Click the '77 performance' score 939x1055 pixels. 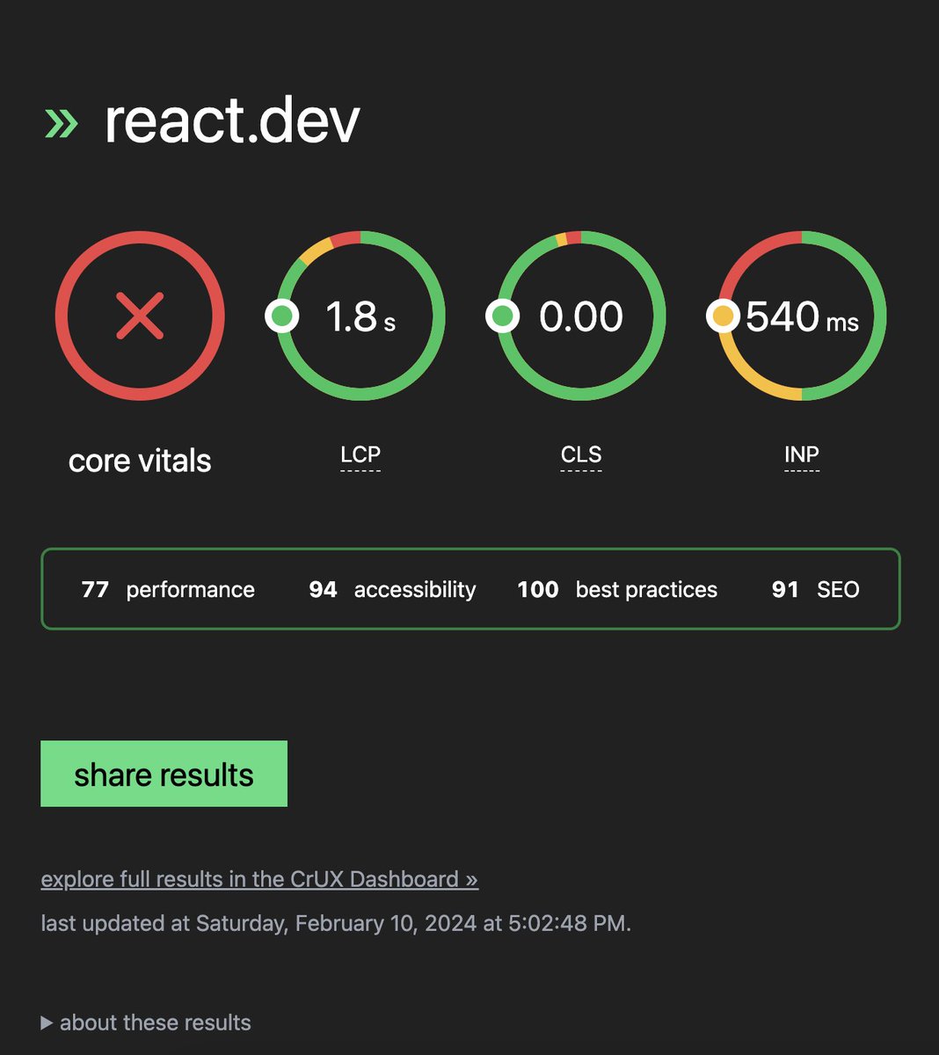[168, 589]
